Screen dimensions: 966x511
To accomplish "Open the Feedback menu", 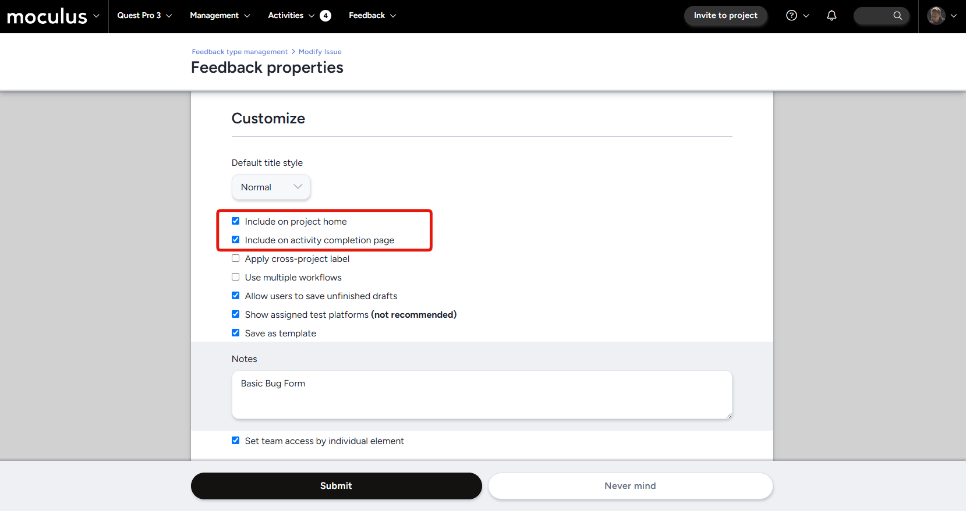I will click(372, 16).
